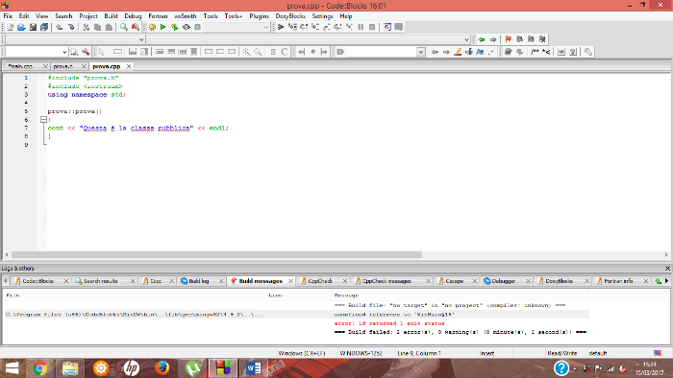
Task: Open File Explorer from the taskbar
Action: (x=70, y=368)
